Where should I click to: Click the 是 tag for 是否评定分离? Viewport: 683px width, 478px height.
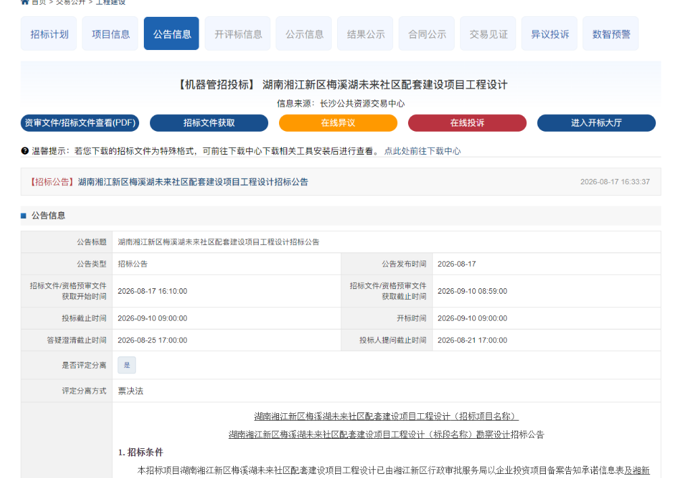tap(127, 365)
